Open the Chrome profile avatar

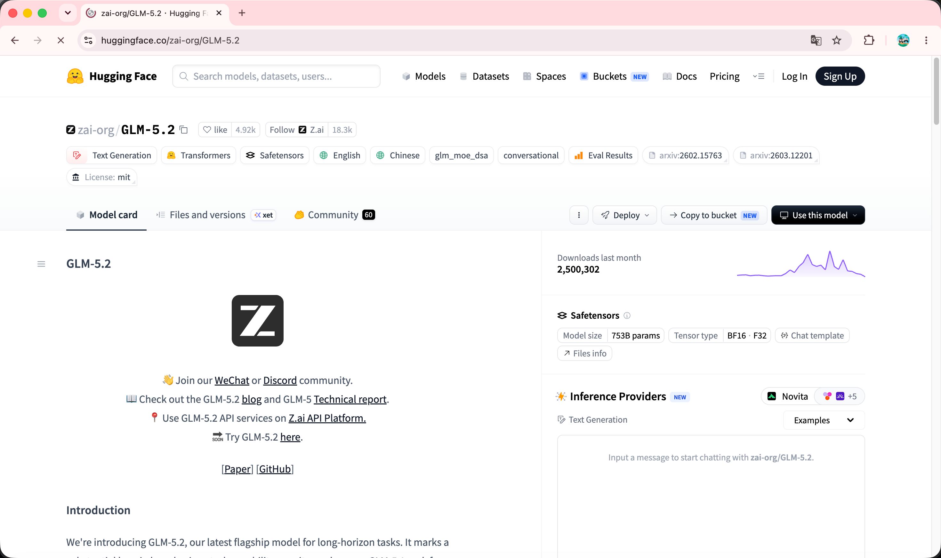[903, 40]
